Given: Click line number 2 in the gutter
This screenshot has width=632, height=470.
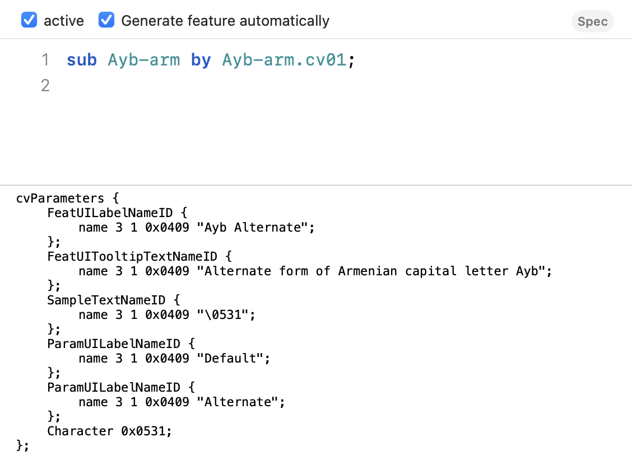Looking at the screenshot, I should point(45,86).
